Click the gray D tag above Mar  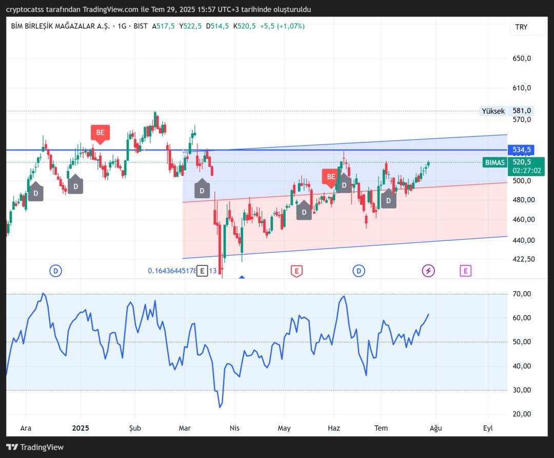[x=202, y=189]
